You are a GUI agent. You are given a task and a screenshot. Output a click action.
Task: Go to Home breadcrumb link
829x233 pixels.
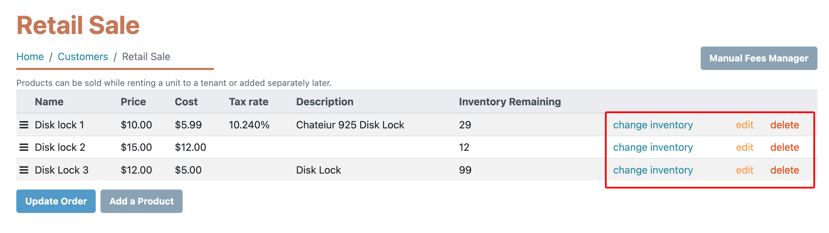coord(30,57)
